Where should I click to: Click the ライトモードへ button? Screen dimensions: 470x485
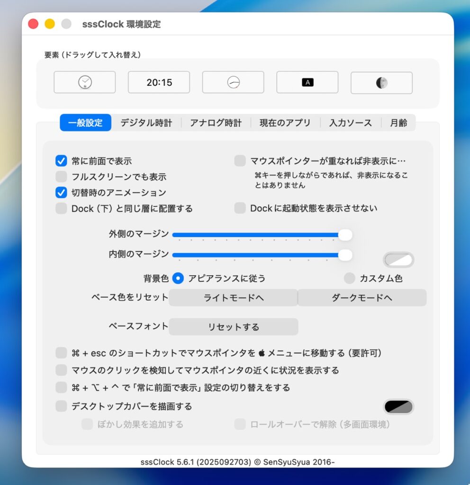233,297
